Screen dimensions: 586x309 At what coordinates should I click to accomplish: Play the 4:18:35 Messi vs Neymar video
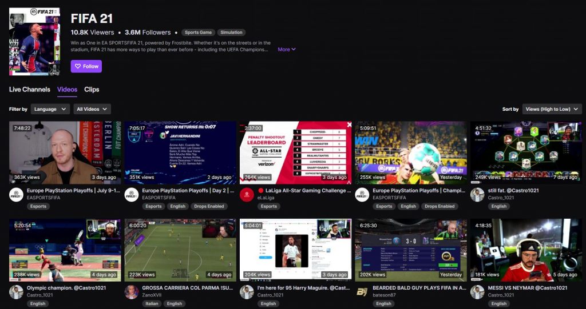(x=526, y=250)
